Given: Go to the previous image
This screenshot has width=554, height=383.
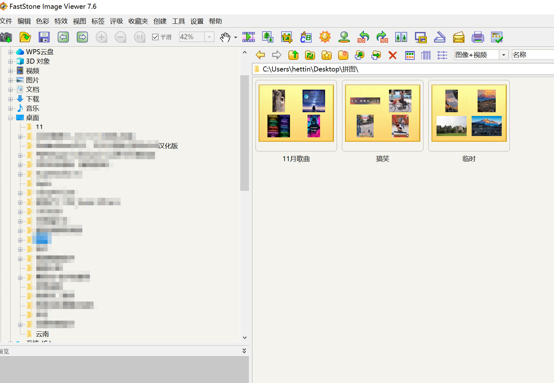Looking at the screenshot, I should pos(63,37).
